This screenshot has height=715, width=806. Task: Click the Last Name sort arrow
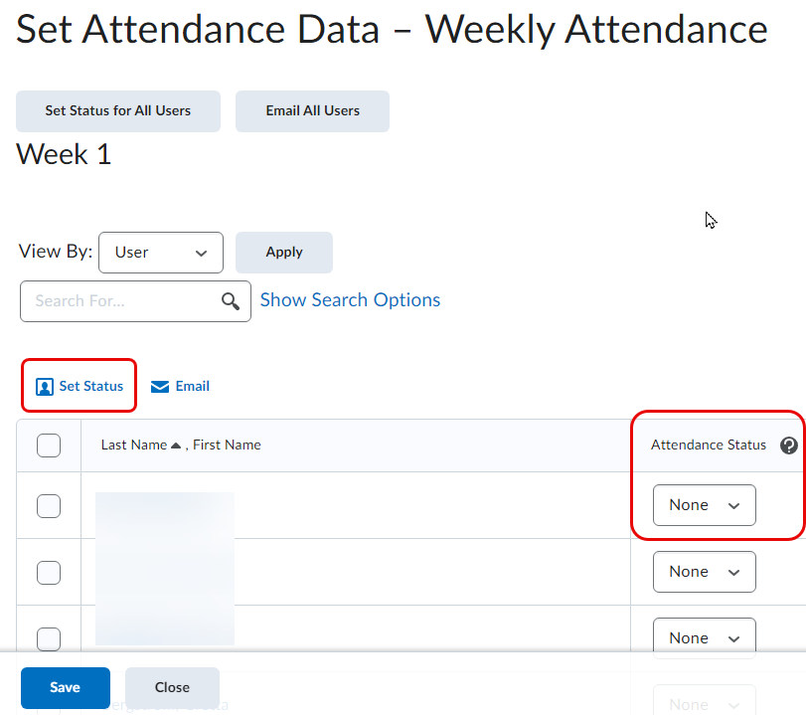point(176,446)
